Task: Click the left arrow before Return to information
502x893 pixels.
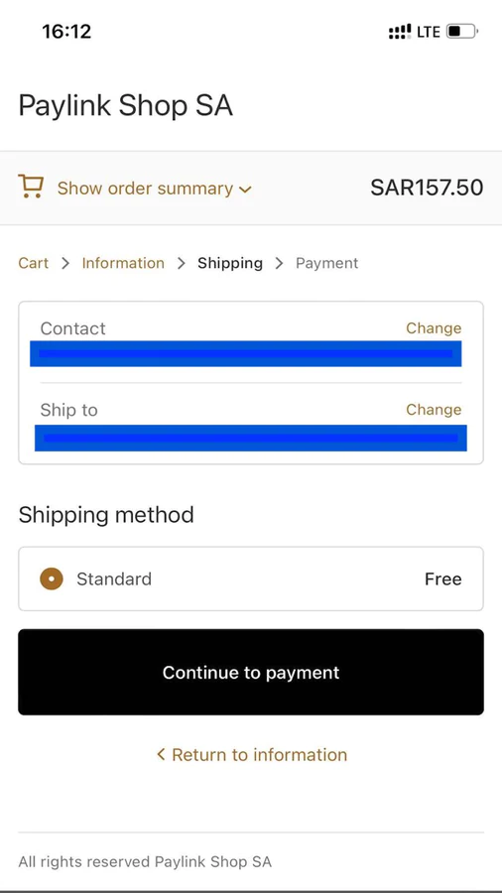Action: click(161, 755)
